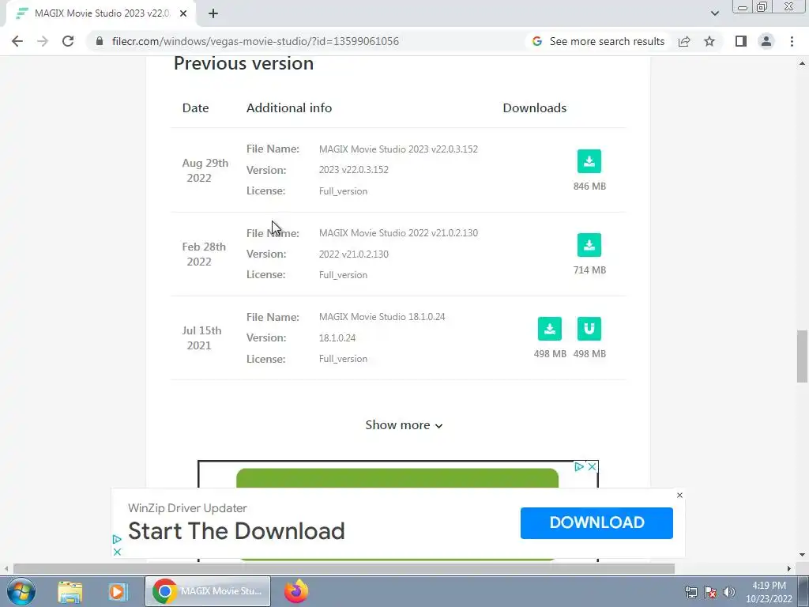This screenshot has height=607, width=809.
Task: Click Start The Download ad text
Action: (236, 530)
